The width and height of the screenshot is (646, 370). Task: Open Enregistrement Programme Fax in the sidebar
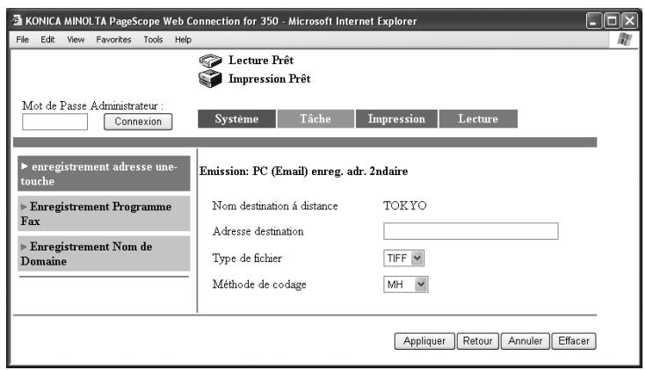104,214
